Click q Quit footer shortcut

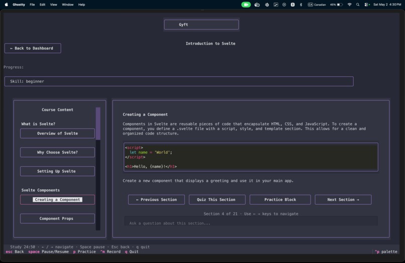pos(132,251)
